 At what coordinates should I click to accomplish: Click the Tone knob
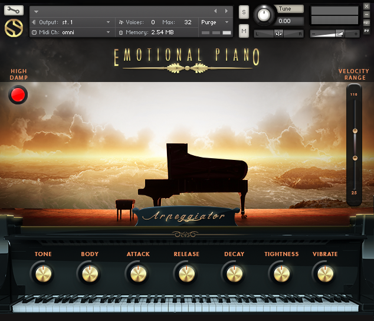point(44,274)
